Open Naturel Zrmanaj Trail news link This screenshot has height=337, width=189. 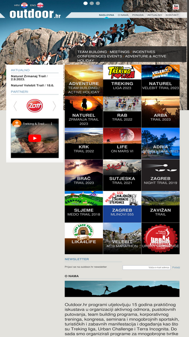pyautogui.click(x=29, y=78)
